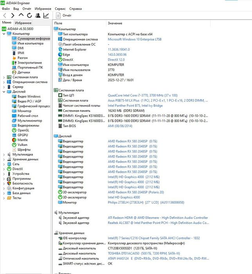Open the user profile toolbar icon
Viewport: 252px width, 274px height.
(x=38, y=15)
